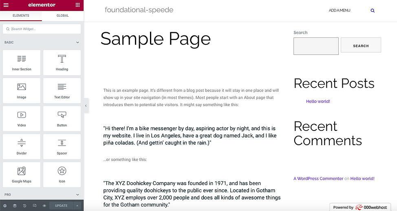The height and width of the screenshot is (211, 397).
Task: Switch to the Global tab
Action: [x=62, y=15]
